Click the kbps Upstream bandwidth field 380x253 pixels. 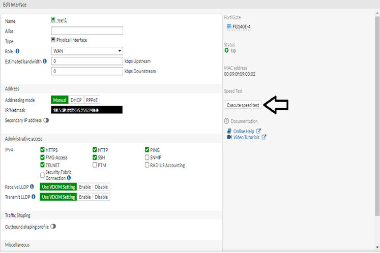(x=87, y=61)
